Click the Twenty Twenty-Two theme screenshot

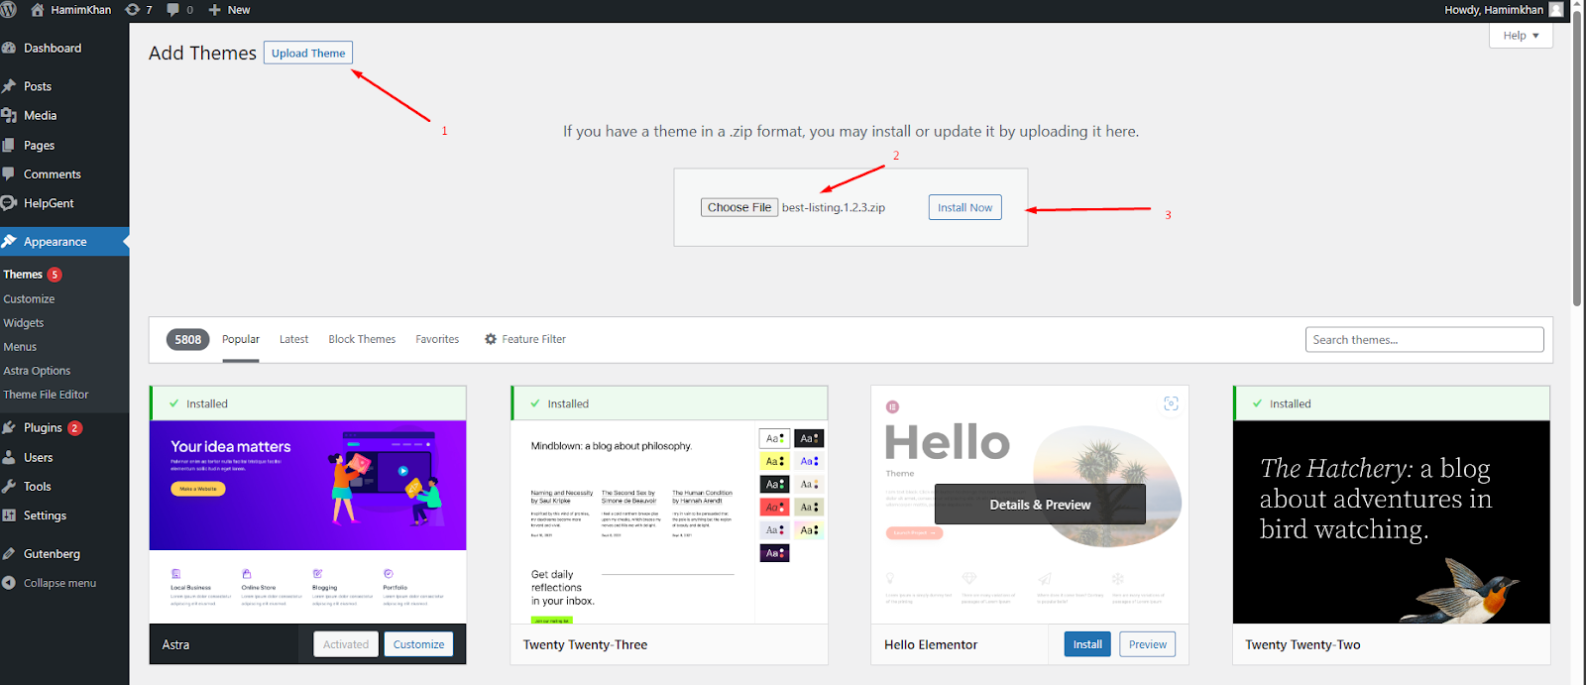click(1391, 521)
